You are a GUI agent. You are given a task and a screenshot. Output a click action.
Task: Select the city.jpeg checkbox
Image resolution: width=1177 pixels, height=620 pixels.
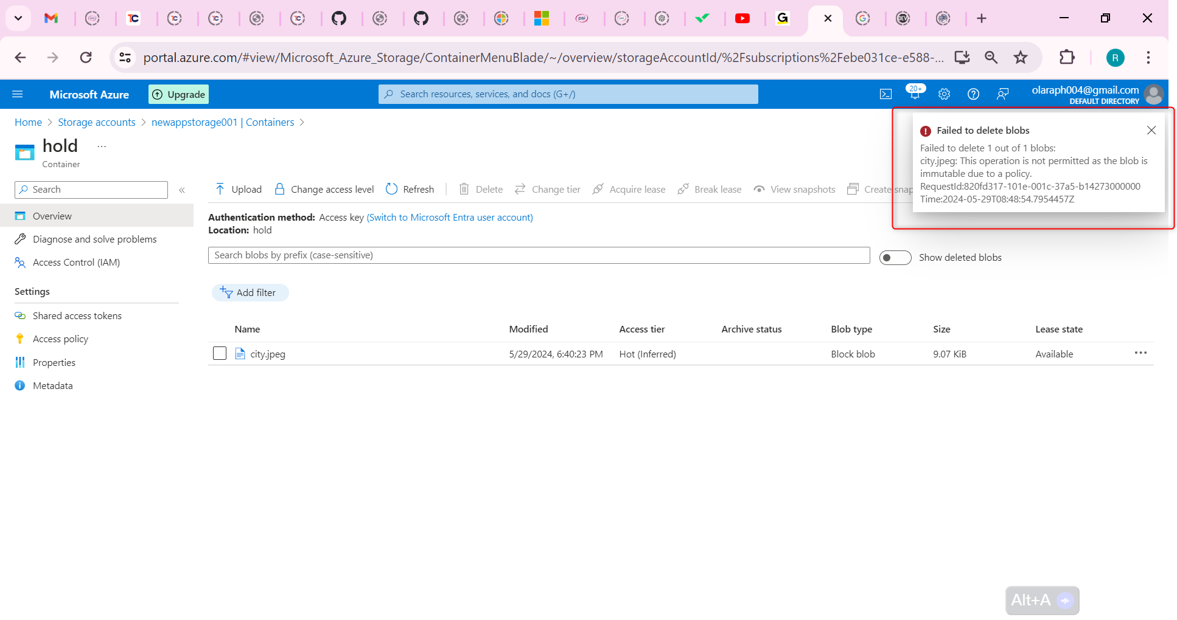point(220,353)
